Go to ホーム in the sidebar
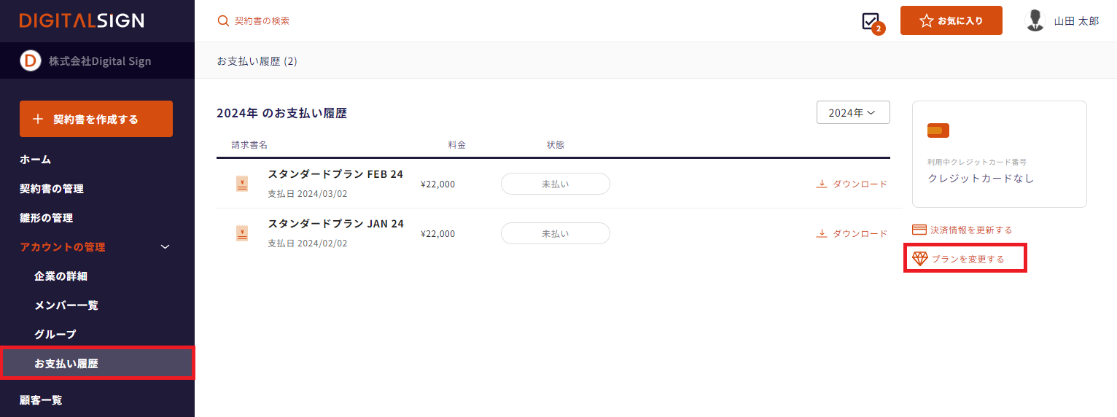The image size is (1117, 417). (36, 160)
